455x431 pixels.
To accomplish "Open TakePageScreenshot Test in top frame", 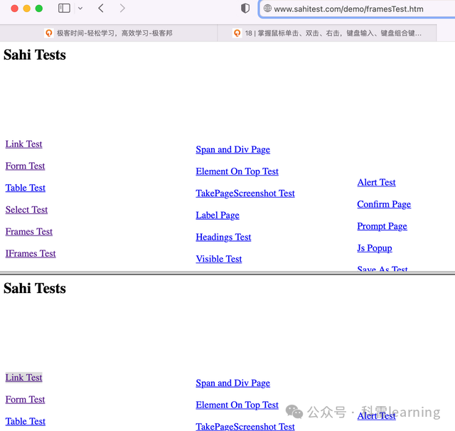I will point(245,193).
